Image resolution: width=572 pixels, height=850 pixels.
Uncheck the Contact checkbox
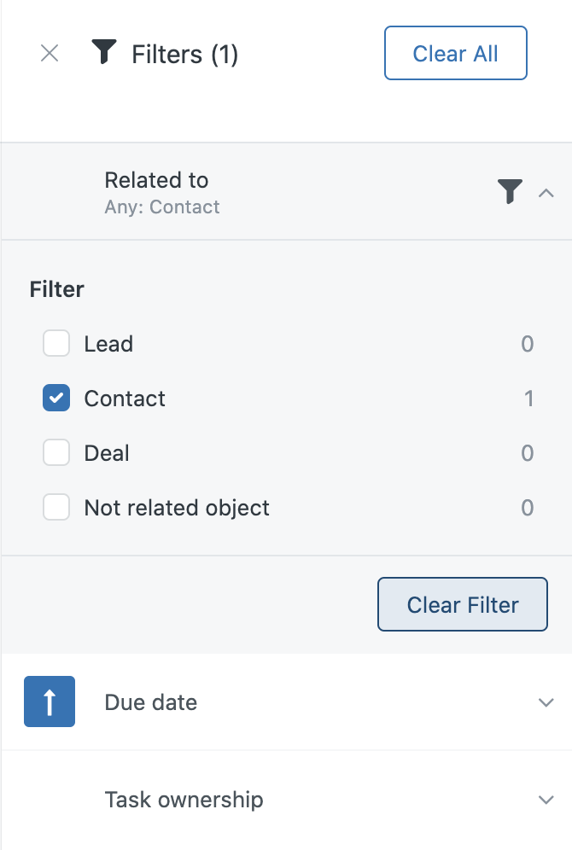tap(56, 398)
